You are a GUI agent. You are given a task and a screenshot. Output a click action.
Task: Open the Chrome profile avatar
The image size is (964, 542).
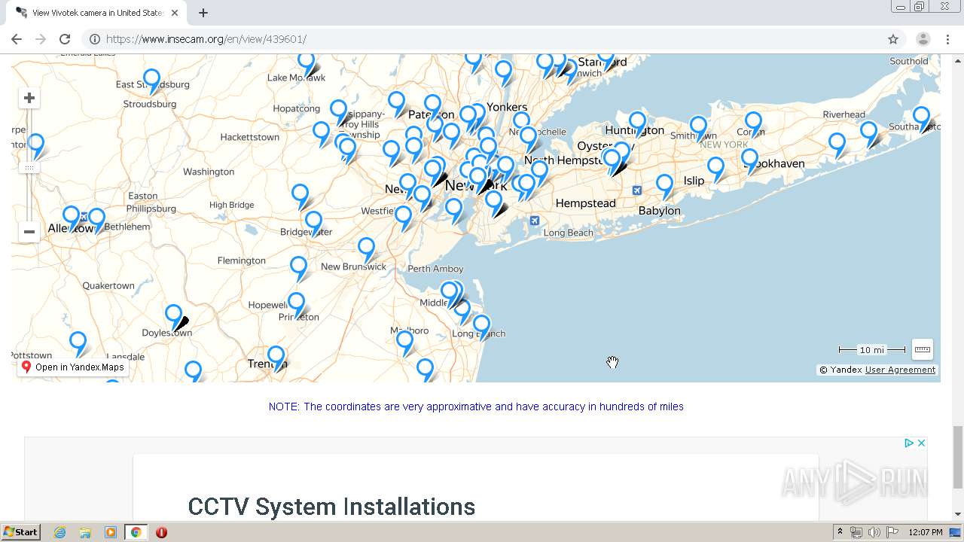[923, 39]
